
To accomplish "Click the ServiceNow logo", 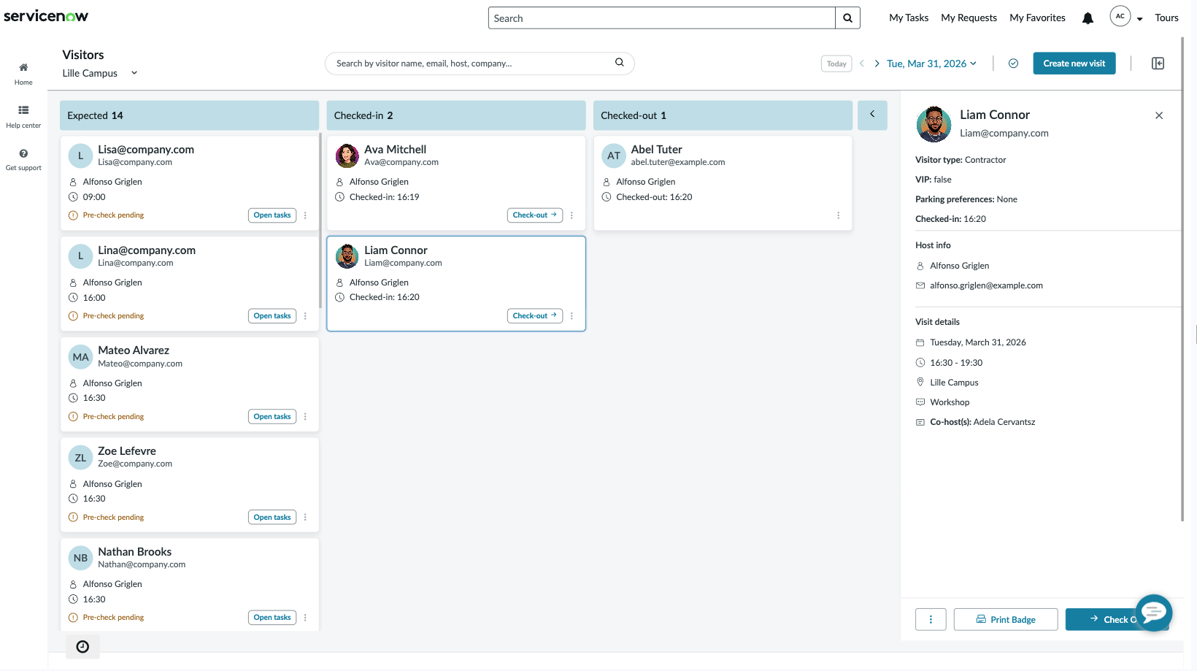I will [46, 16].
